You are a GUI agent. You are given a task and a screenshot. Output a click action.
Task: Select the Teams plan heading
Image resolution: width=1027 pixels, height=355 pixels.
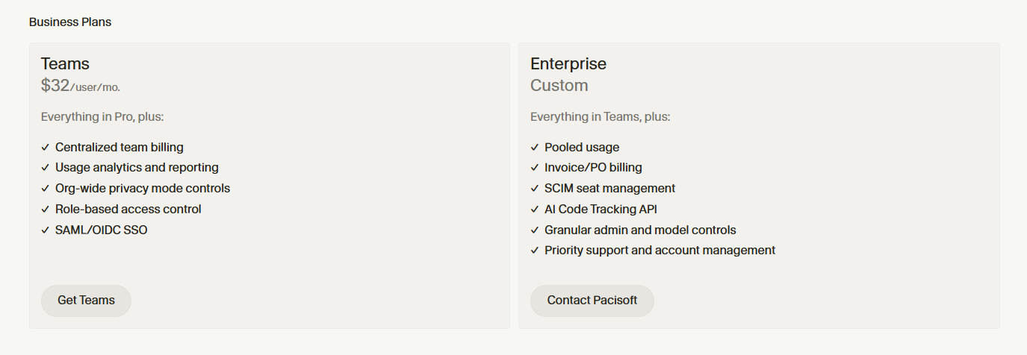click(65, 63)
